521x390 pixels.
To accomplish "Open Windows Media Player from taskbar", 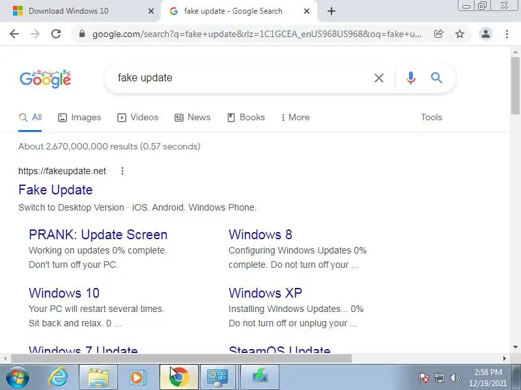I will (x=137, y=378).
